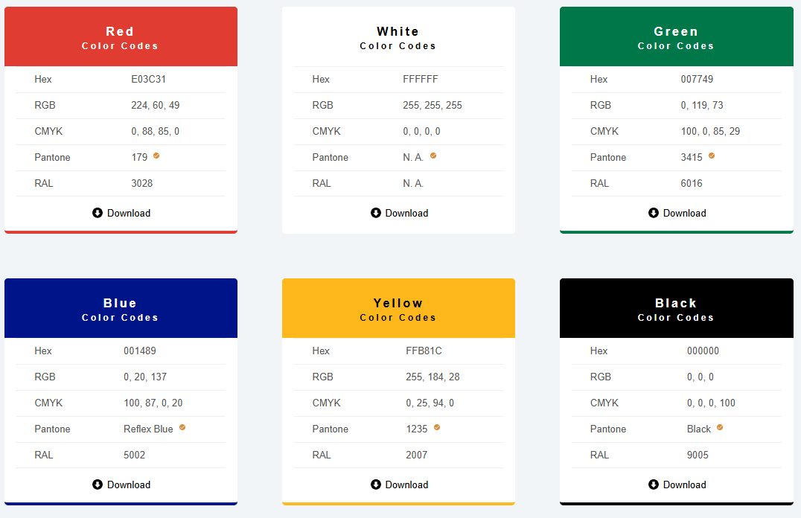Click the verified badge next to Pantone 1235
This screenshot has height=518, width=801.
coord(435,427)
